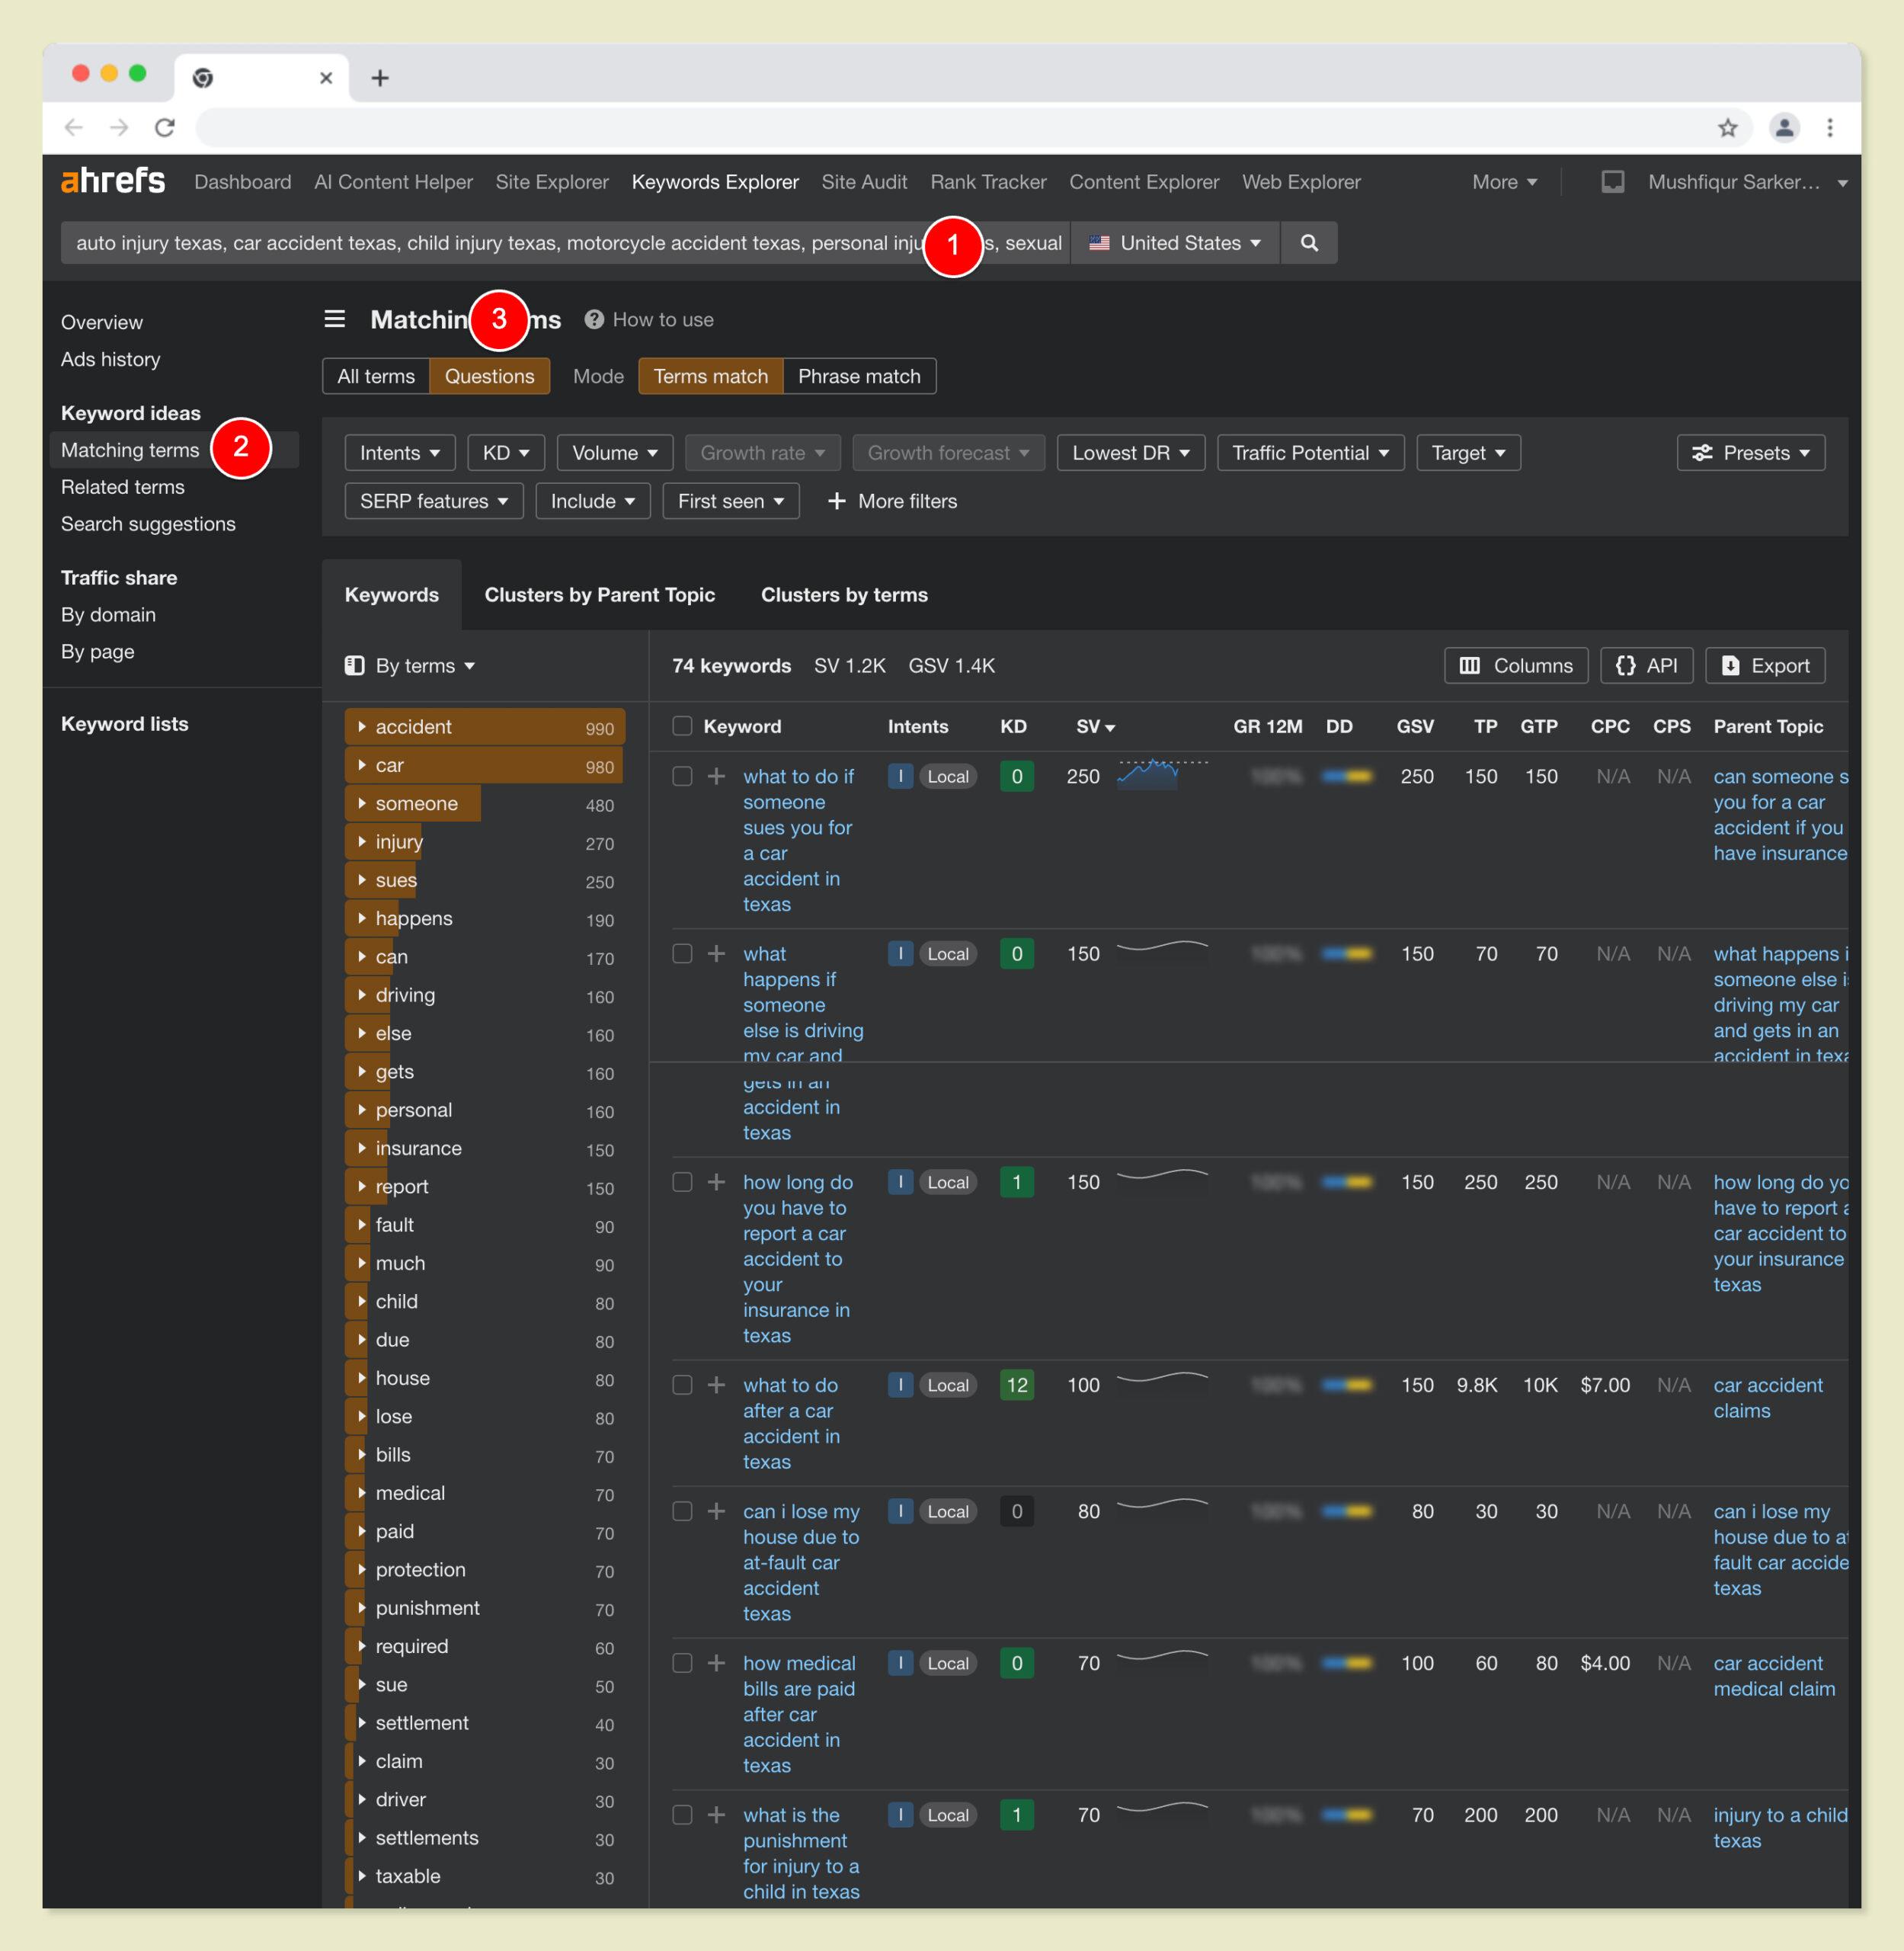This screenshot has height=1951, width=1904.
Task: Click the magnifying glass search button
Action: pyautogui.click(x=1308, y=243)
